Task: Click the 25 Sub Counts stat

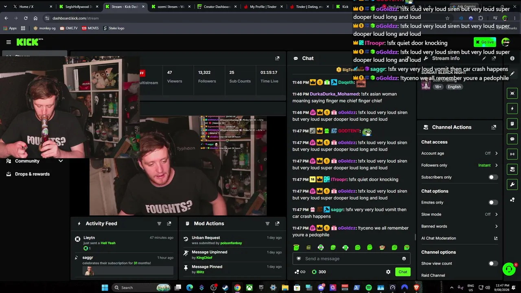Action: 240,77
